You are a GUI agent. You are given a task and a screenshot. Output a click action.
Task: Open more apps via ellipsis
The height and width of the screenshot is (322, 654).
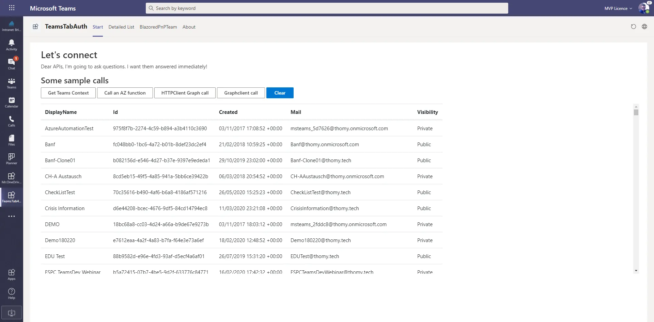[11, 216]
